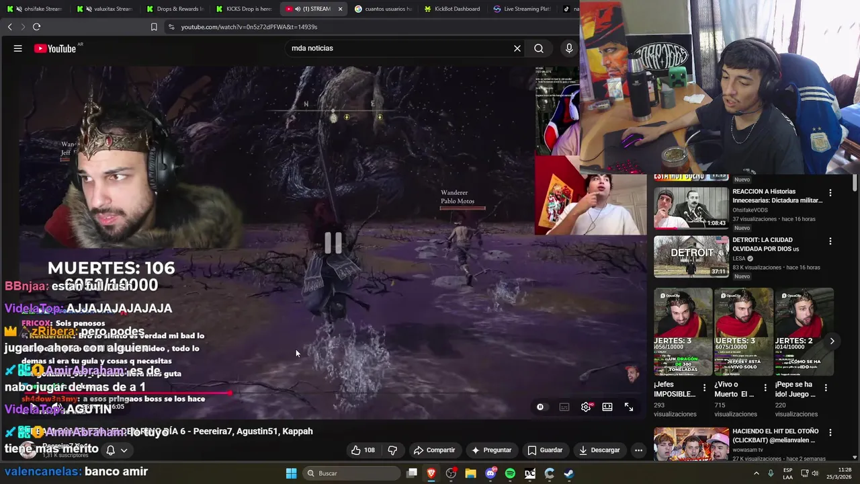860x484 pixels.
Task: Click the Preguntar button
Action: [x=492, y=450]
